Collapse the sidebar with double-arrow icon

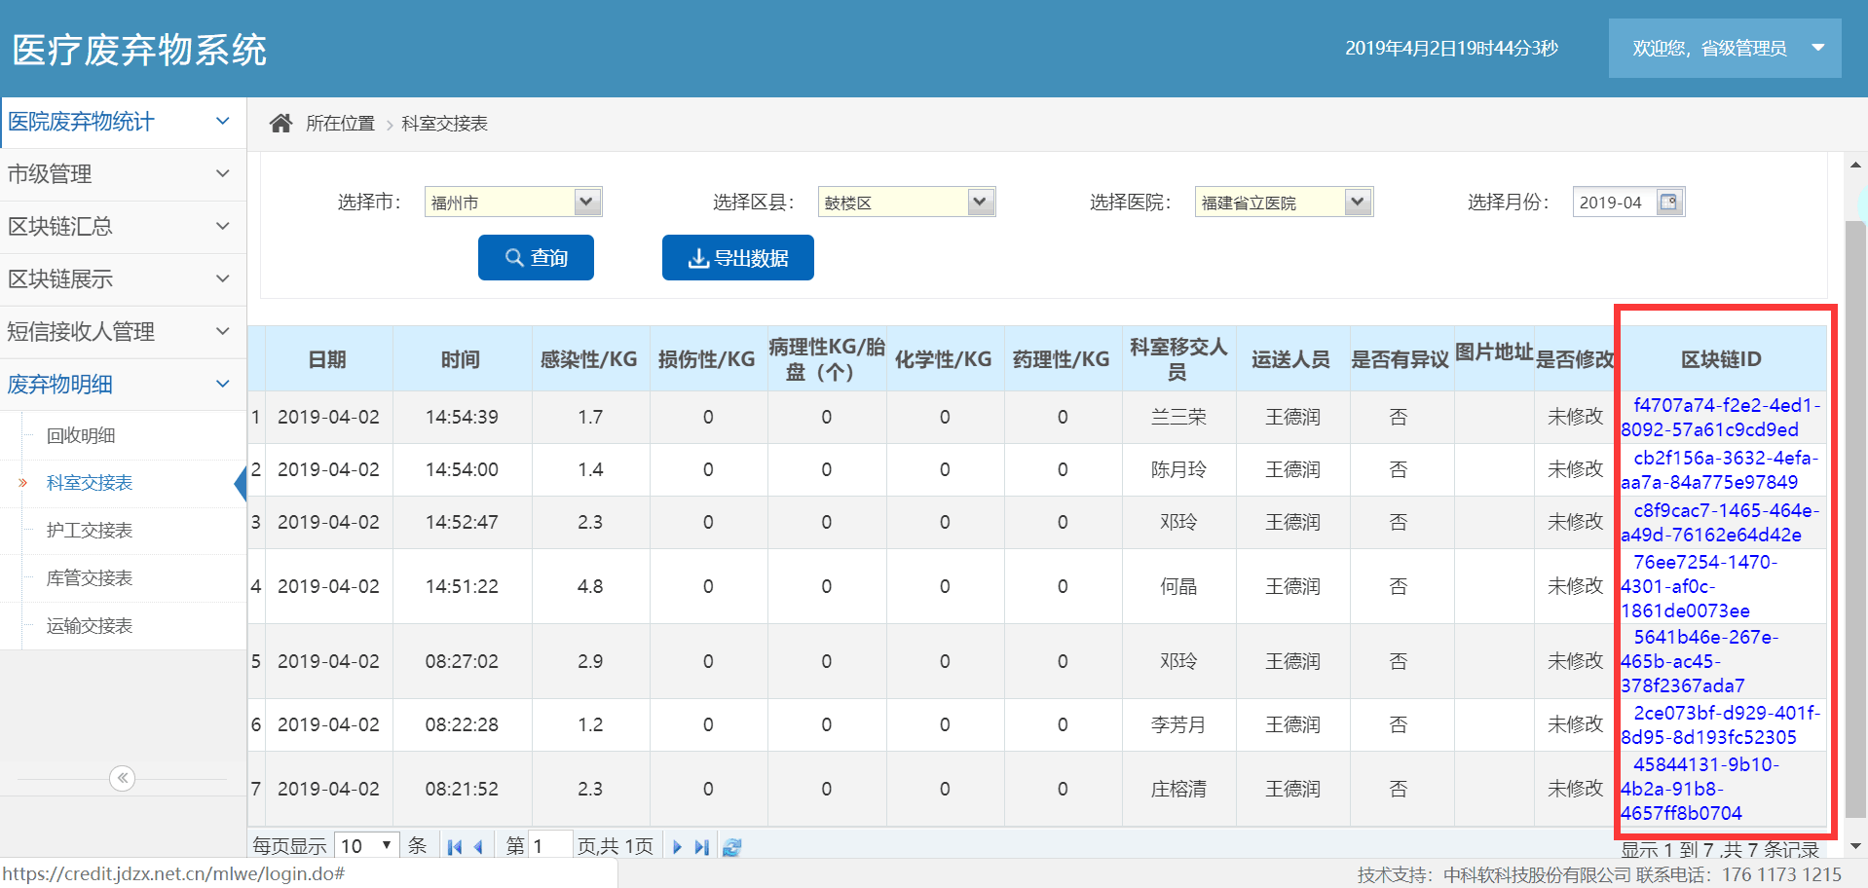coord(122,778)
